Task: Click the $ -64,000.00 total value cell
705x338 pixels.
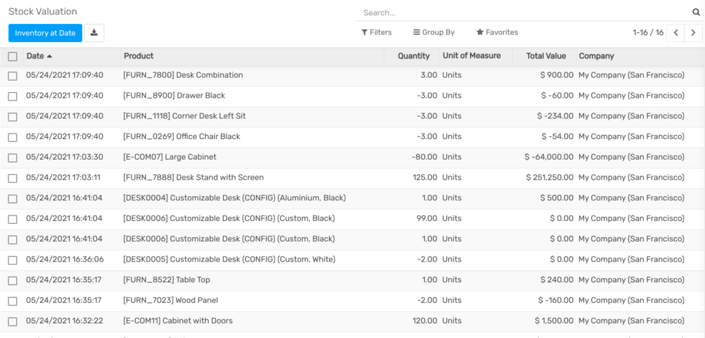Action: click(x=549, y=157)
